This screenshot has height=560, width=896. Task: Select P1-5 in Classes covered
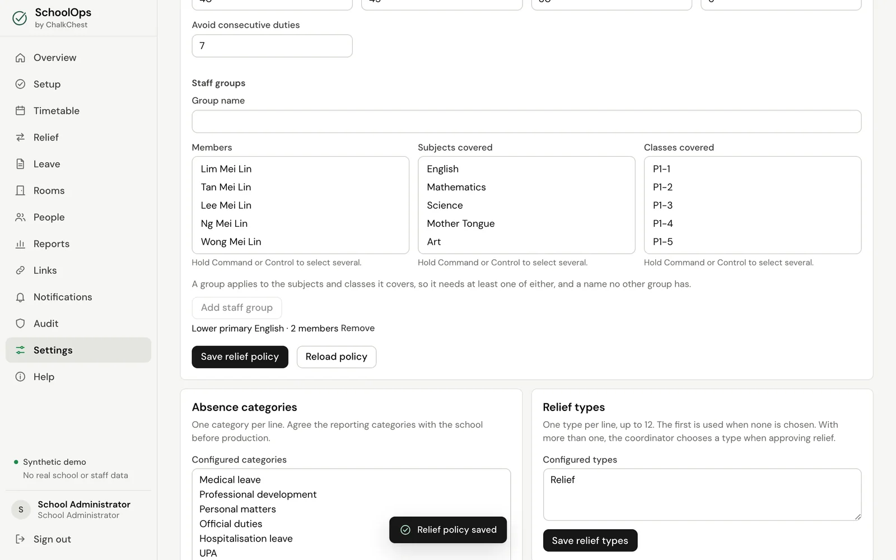click(752, 242)
